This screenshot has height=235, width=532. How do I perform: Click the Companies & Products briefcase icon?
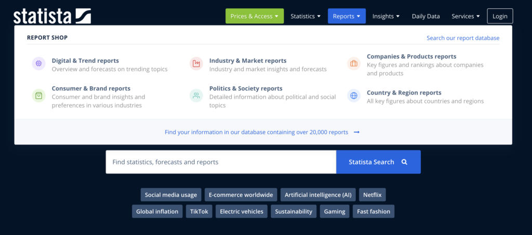click(354, 64)
